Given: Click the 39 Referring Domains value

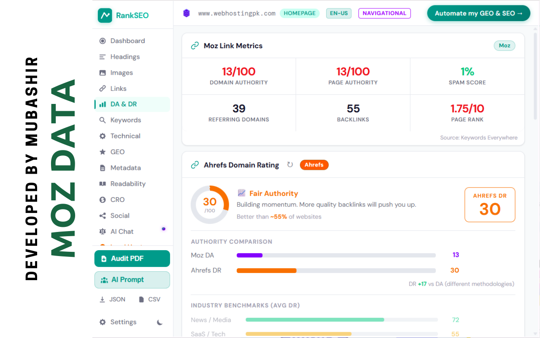Looking at the screenshot, I should point(239,109).
